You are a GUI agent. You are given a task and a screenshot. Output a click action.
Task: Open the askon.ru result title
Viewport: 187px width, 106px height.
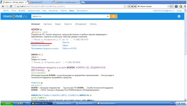[36, 54]
